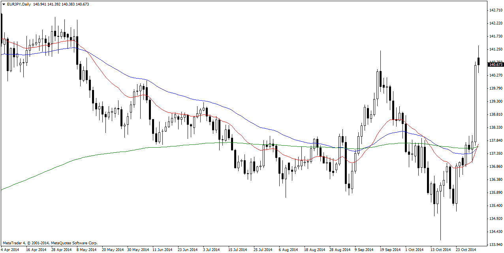The image size is (504, 253).
Task: Select the current price tag 140.673 on axis
Action: pos(496,64)
